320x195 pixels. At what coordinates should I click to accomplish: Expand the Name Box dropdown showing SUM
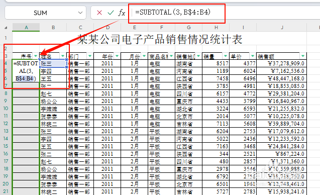click(80, 13)
